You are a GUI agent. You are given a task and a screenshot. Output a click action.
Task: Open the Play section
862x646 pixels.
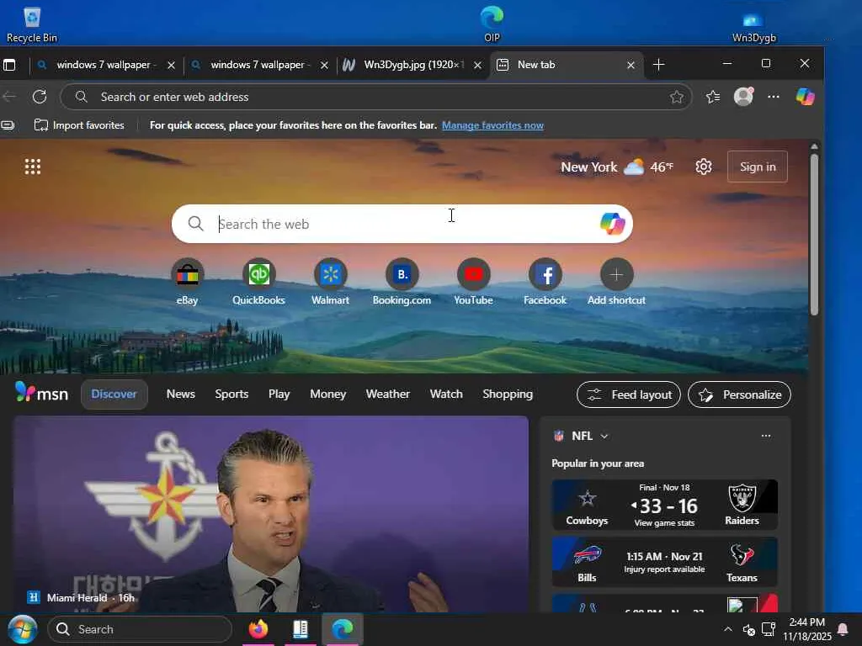tap(279, 394)
